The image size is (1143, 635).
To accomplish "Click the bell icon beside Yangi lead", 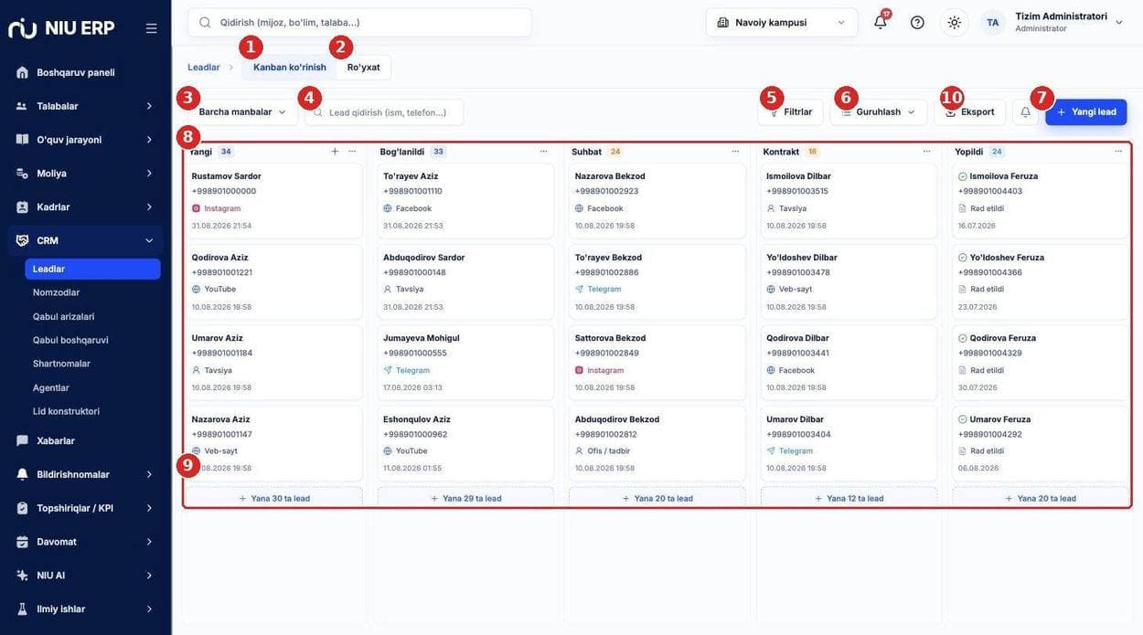I will click(x=1025, y=111).
